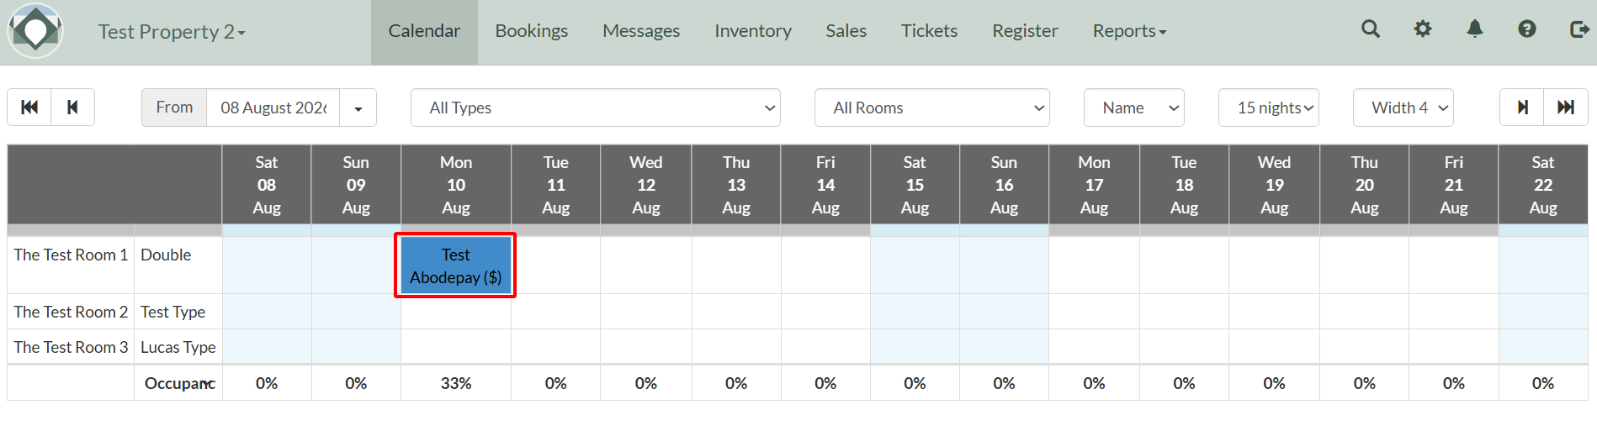The width and height of the screenshot is (1597, 431).
Task: Click The Test Room 2 row label
Action: tap(71, 312)
